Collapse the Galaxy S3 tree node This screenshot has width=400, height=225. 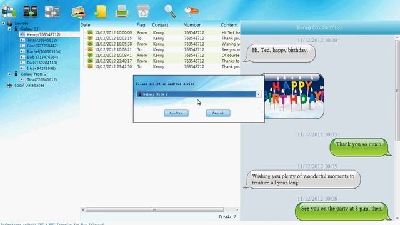(9, 29)
